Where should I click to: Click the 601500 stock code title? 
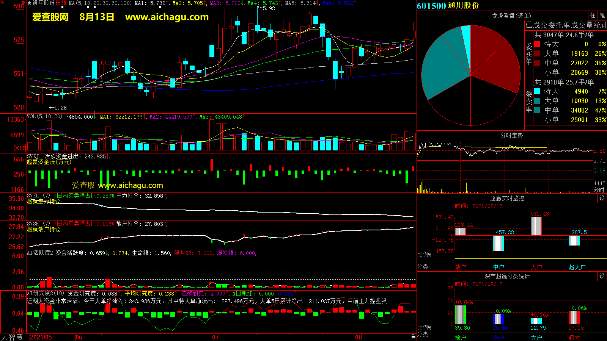point(431,6)
